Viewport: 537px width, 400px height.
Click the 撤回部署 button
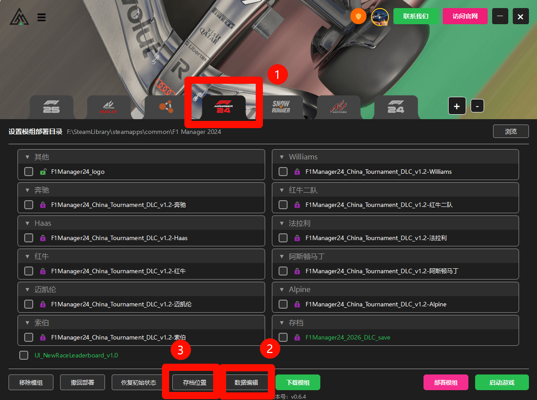click(x=83, y=383)
